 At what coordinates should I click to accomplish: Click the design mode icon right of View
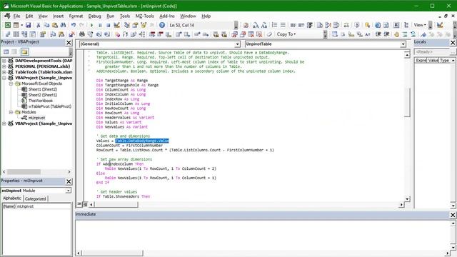tap(440, 25)
